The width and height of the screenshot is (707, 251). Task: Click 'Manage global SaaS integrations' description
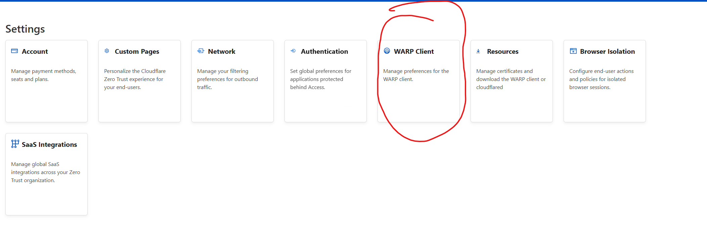[46, 172]
